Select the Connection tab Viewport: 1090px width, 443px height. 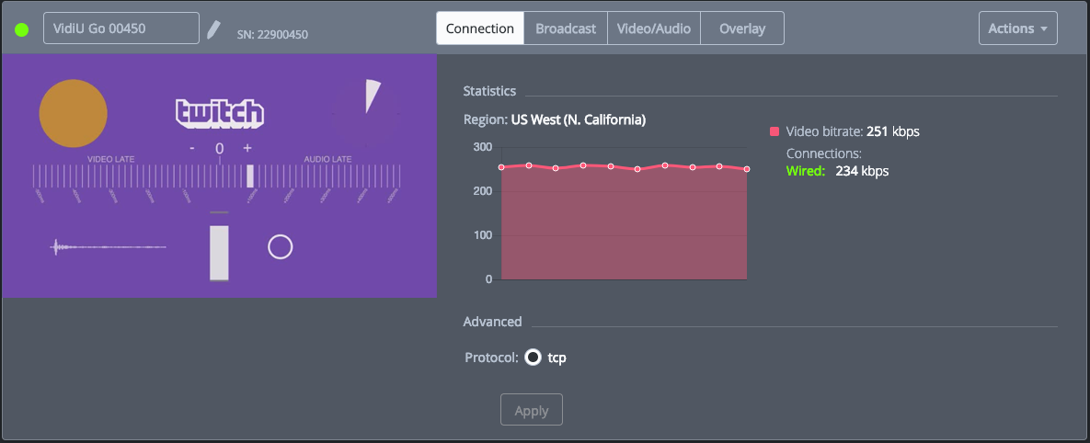click(x=480, y=28)
